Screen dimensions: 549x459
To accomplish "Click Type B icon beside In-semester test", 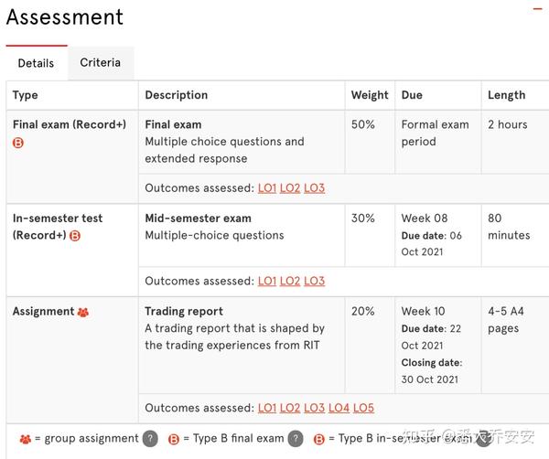I will [75, 236].
